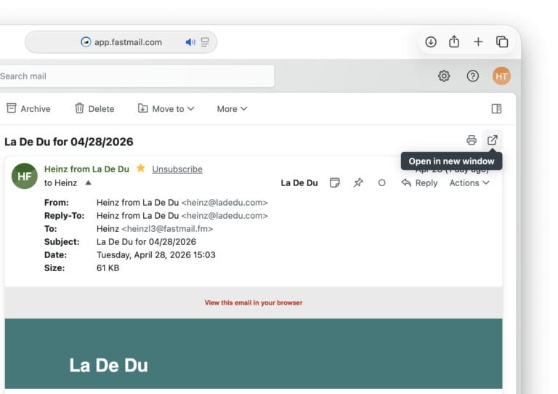Toggle the reading pane layout icon

(496, 108)
